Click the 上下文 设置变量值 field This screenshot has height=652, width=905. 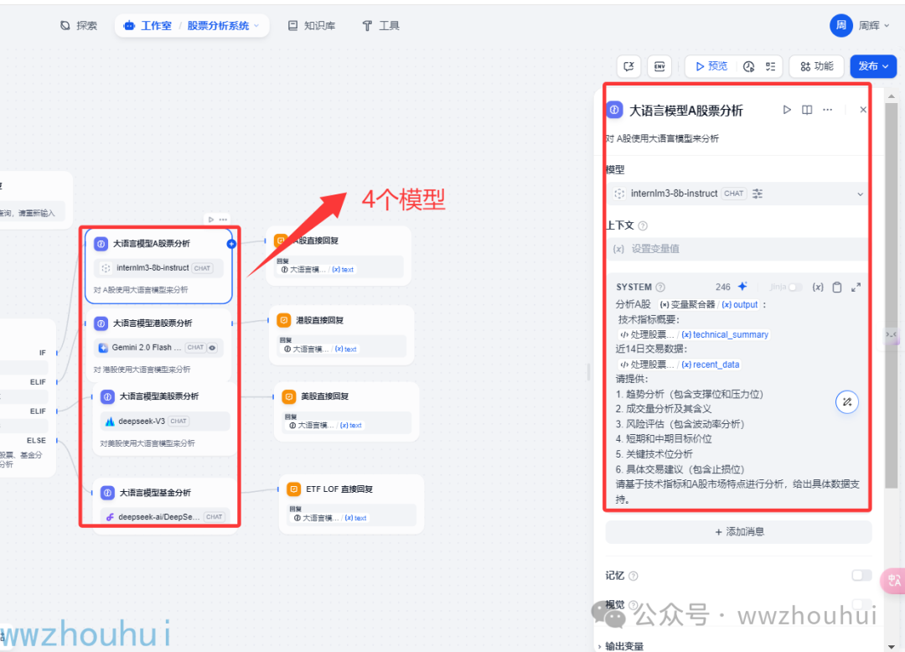(737, 249)
